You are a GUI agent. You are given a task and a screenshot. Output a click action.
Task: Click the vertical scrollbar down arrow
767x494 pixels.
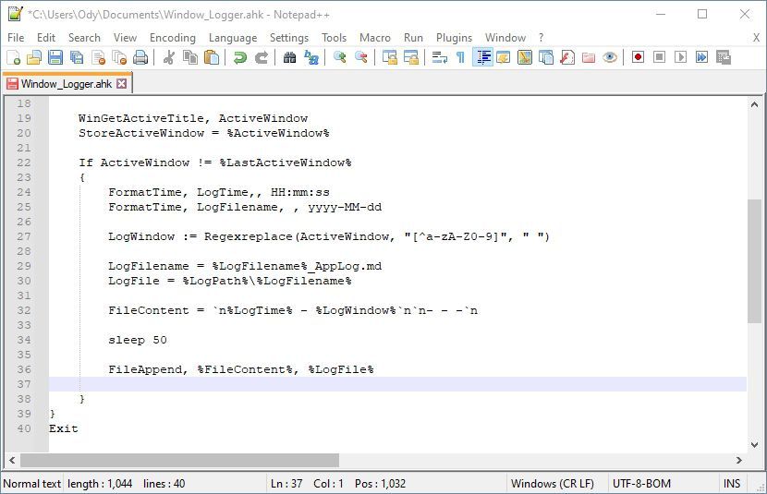point(754,445)
